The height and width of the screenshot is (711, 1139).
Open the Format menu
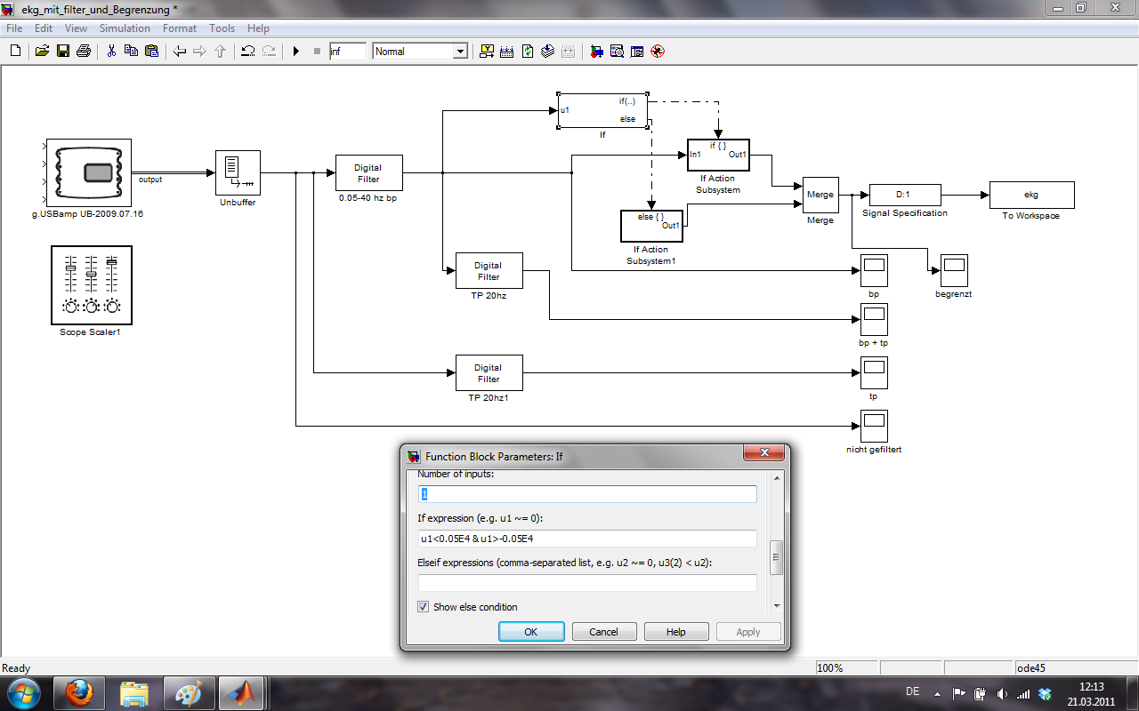[180, 28]
